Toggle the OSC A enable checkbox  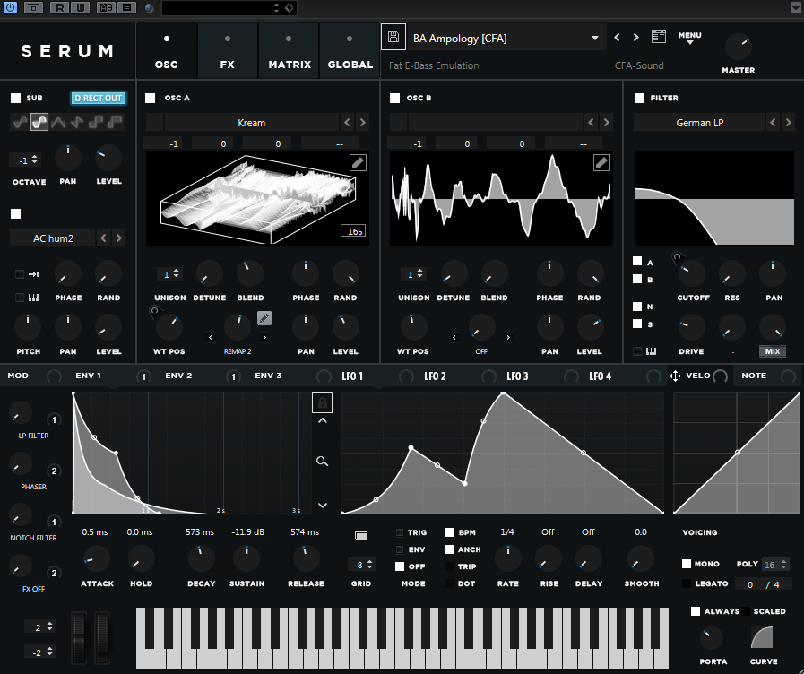151,98
